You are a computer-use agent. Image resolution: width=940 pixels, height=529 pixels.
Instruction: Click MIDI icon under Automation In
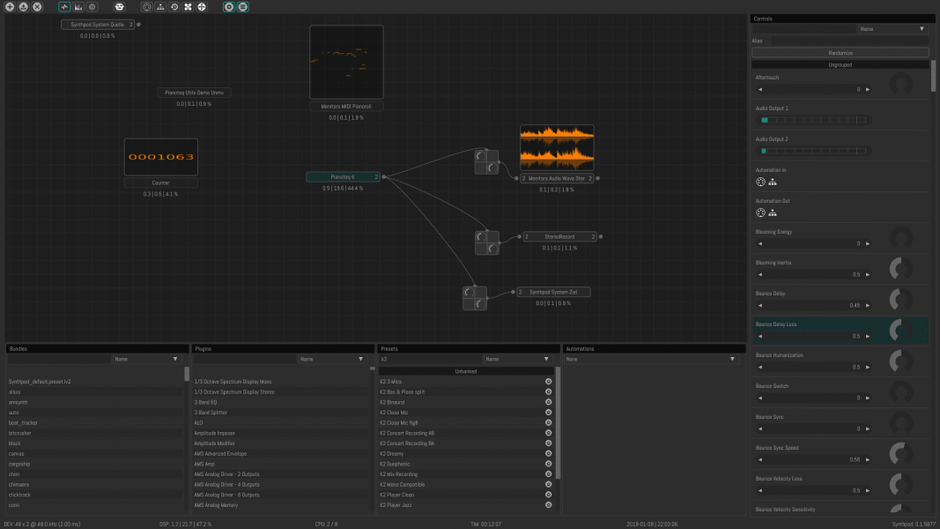pyautogui.click(x=761, y=182)
